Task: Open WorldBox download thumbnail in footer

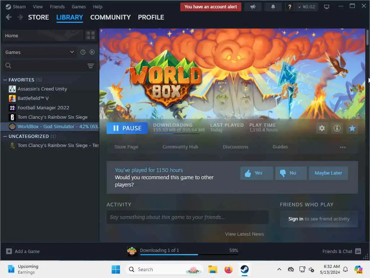Action: click(x=132, y=251)
